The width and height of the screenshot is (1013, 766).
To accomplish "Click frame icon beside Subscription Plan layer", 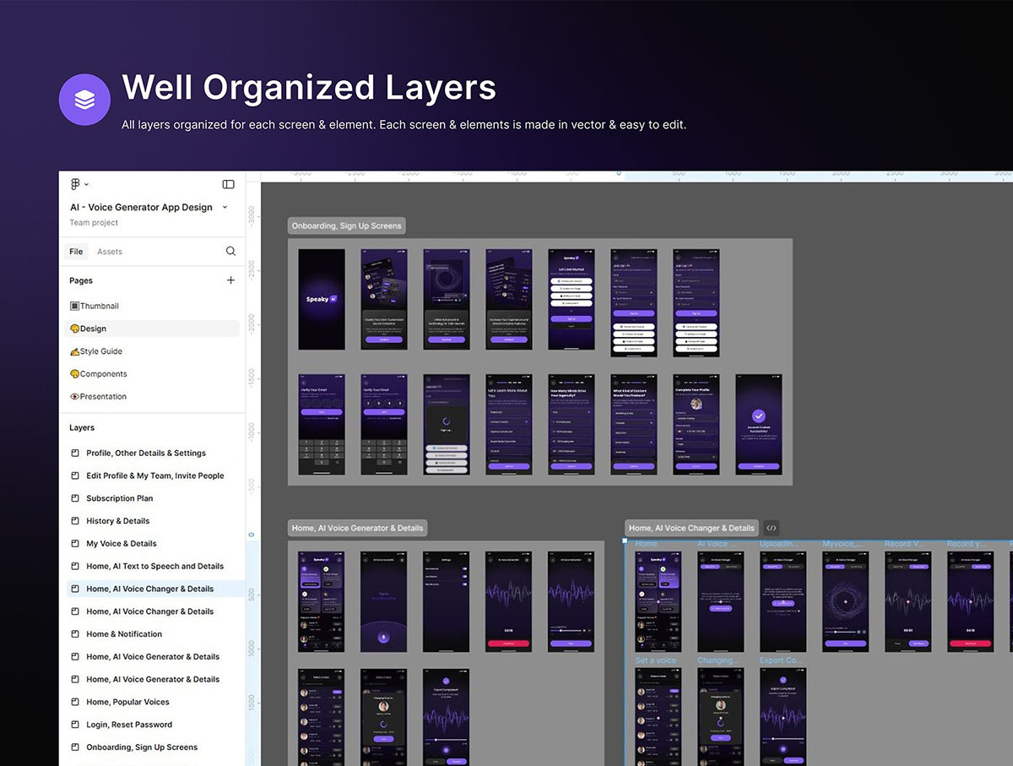I will click(75, 498).
